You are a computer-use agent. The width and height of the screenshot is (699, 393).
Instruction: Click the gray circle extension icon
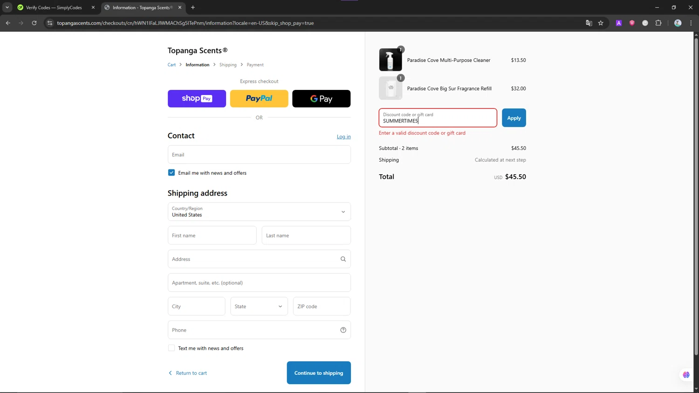[645, 23]
